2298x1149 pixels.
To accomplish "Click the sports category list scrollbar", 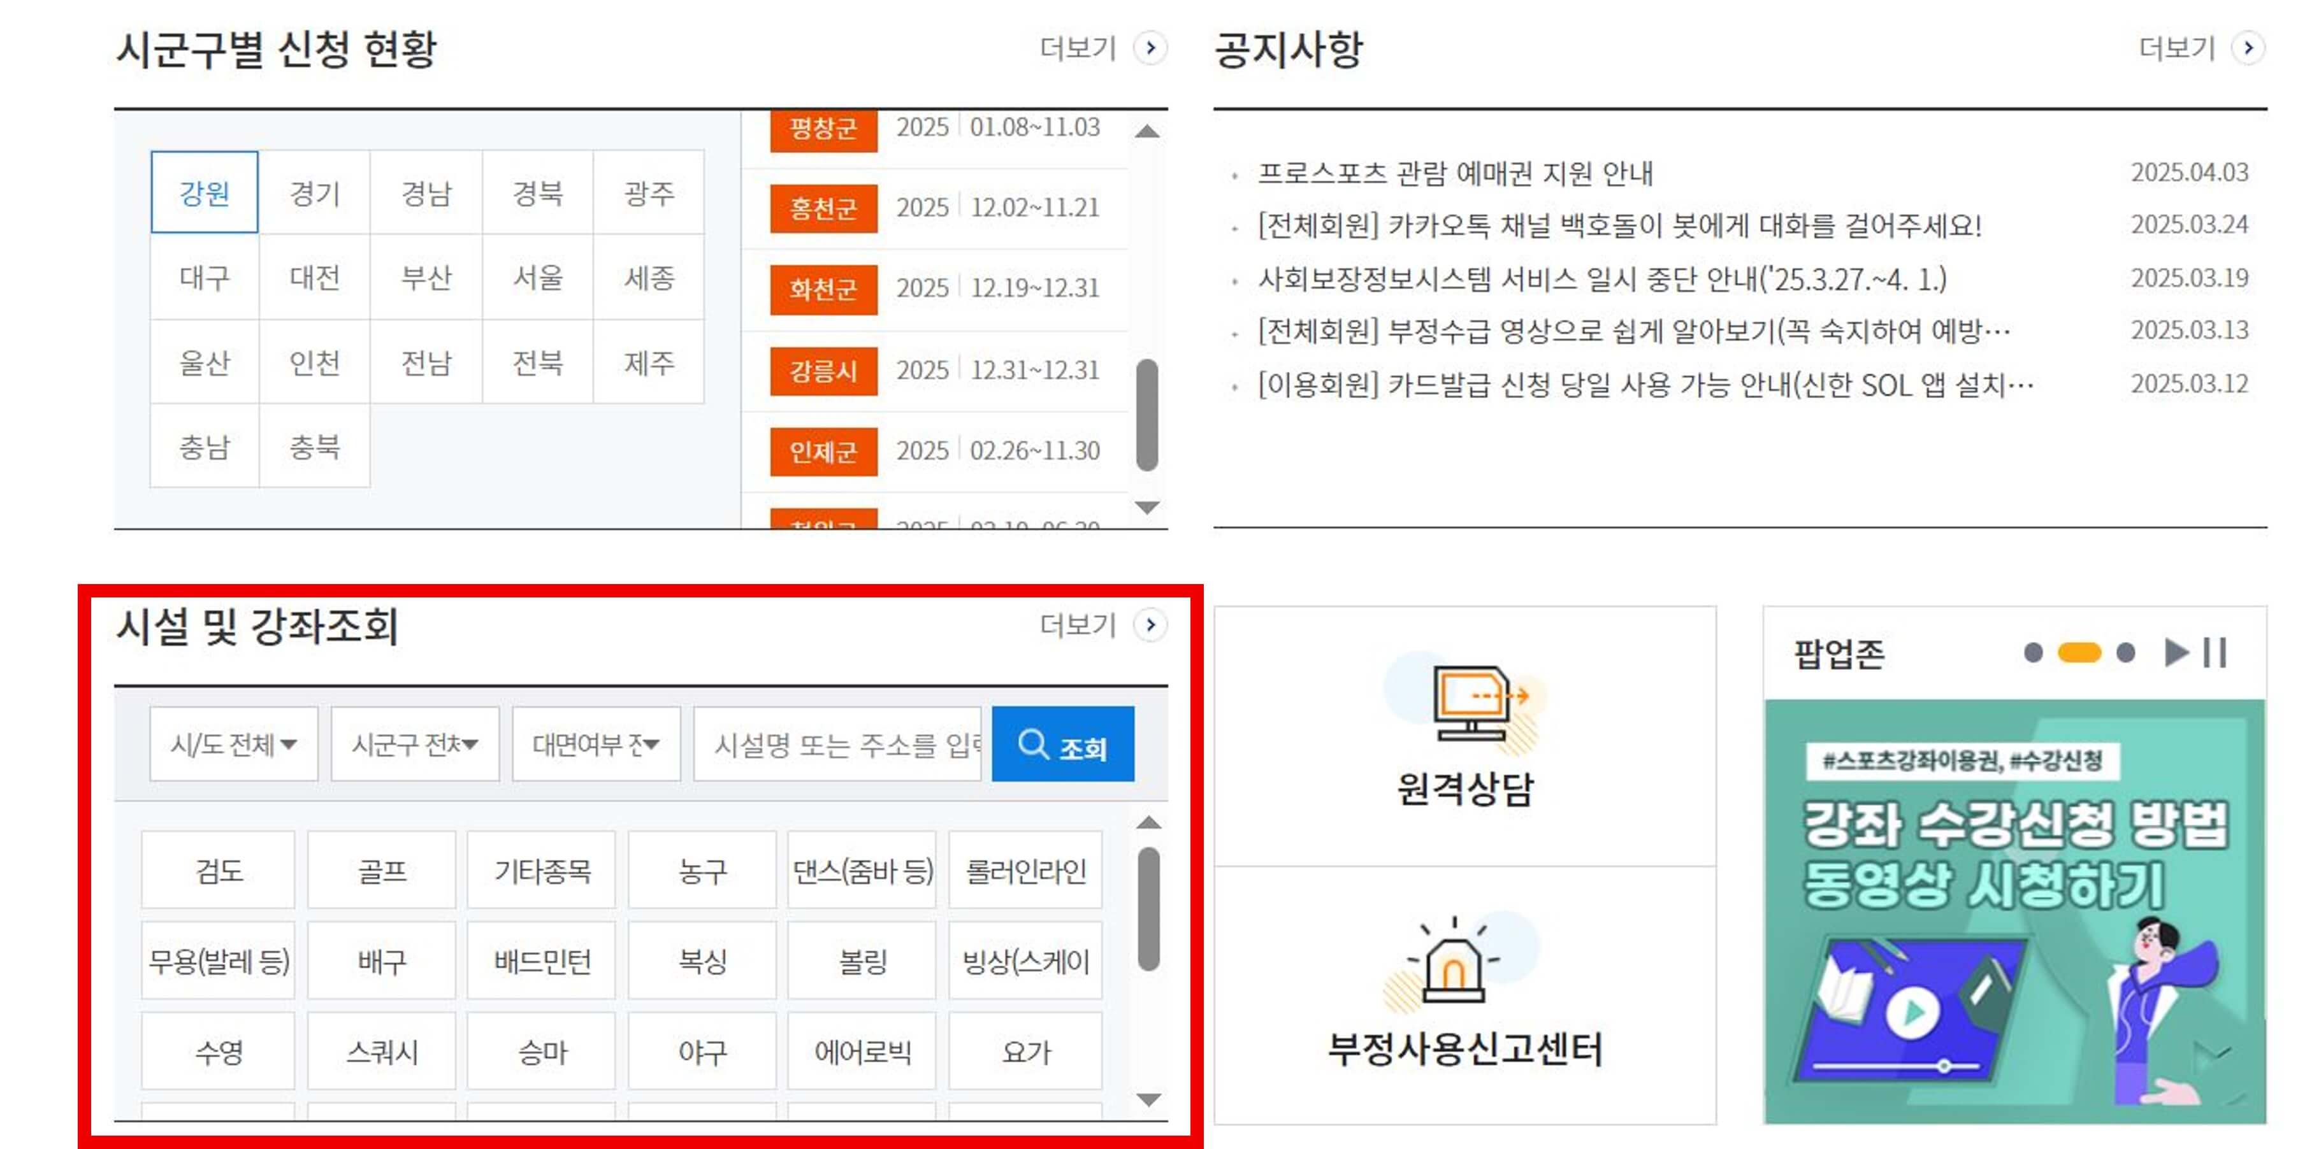I will pyautogui.click(x=1148, y=910).
